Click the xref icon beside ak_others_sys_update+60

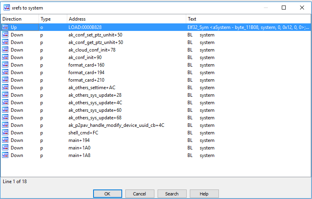[6, 110]
